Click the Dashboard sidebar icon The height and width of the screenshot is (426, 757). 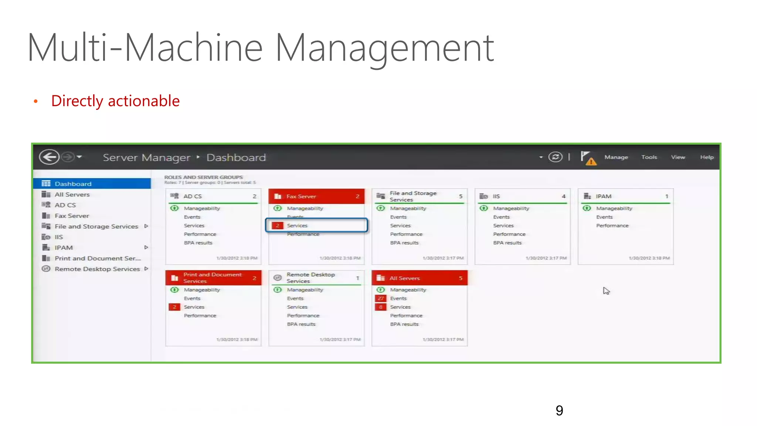point(46,184)
